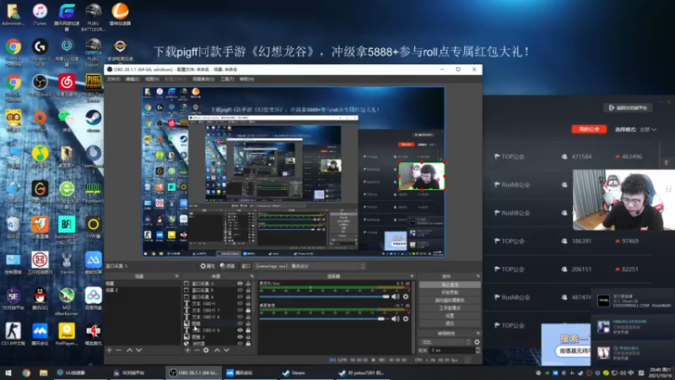Open scene transition type dropdown
The width and height of the screenshot is (675, 380).
coord(445,342)
